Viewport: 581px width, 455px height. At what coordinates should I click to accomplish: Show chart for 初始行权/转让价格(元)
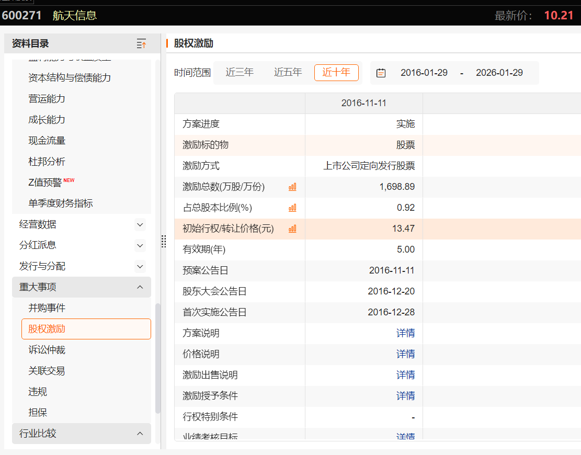(292, 229)
